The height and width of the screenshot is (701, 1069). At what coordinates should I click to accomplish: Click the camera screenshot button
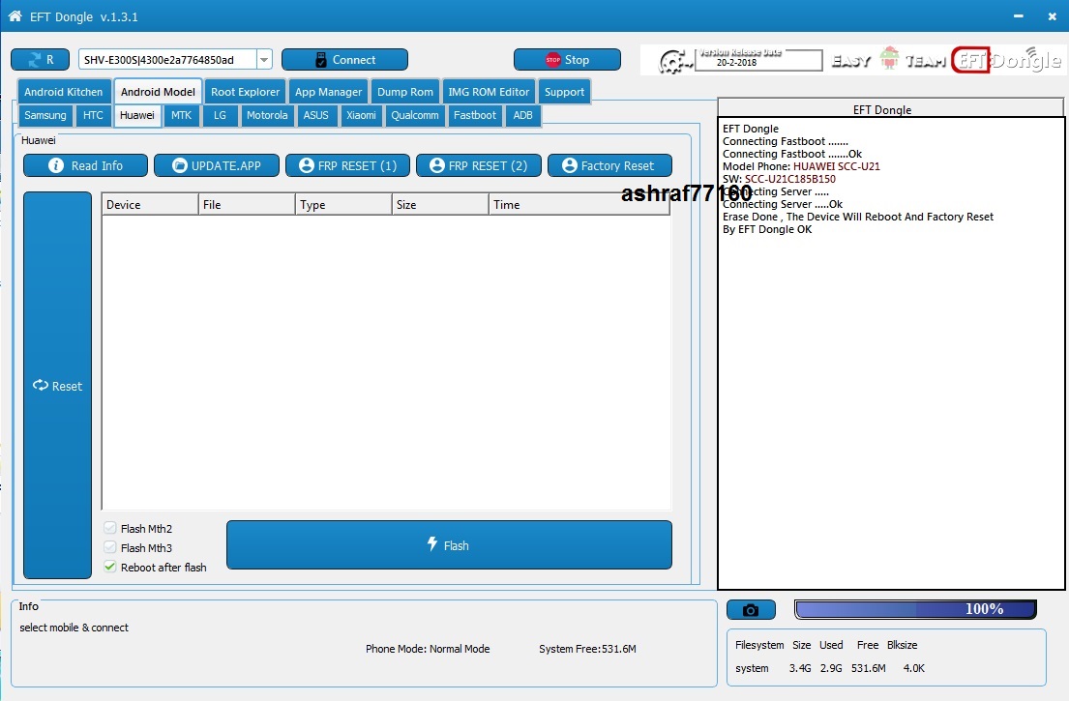(751, 610)
